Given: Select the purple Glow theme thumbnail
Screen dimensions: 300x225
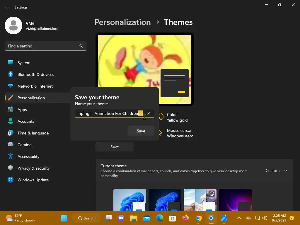Looking at the screenshot, I should (235, 200).
